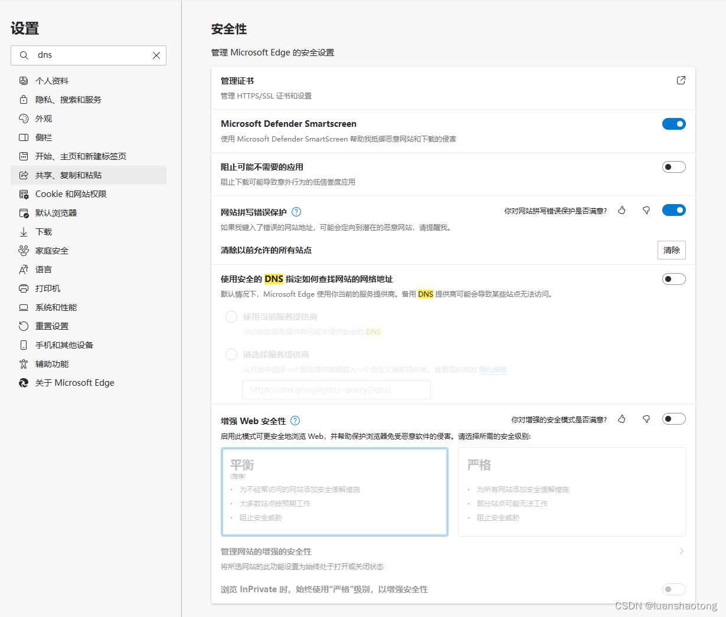Click the 家庭安全 family icon

tap(24, 251)
